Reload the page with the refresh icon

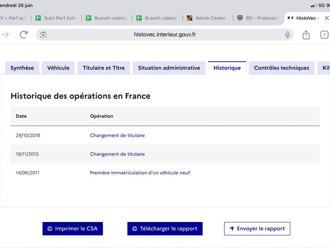pyautogui.click(x=24, y=35)
